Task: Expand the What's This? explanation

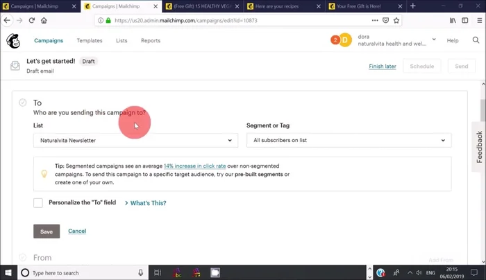Action: point(146,203)
